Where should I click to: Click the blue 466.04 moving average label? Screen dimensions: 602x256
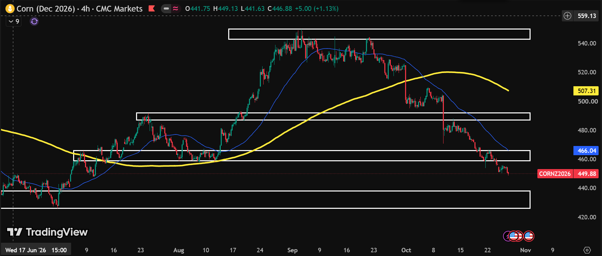(587, 150)
